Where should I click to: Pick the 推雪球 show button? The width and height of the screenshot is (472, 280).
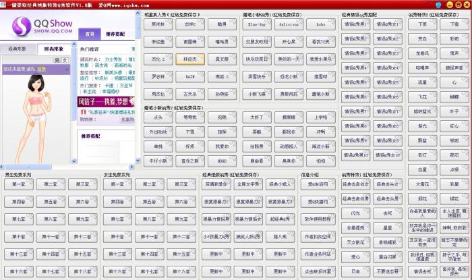tap(320, 77)
